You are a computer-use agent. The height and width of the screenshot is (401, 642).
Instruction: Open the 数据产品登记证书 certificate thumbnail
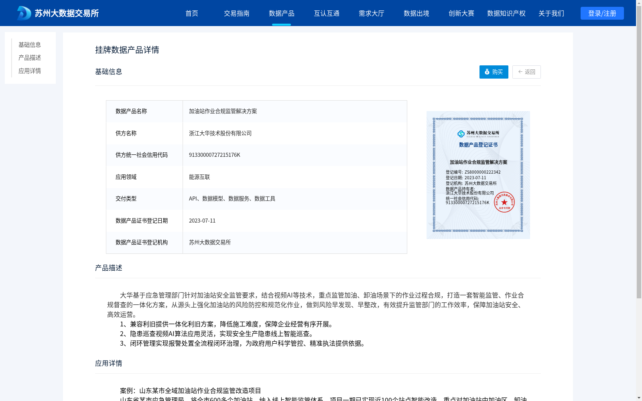tap(478, 175)
